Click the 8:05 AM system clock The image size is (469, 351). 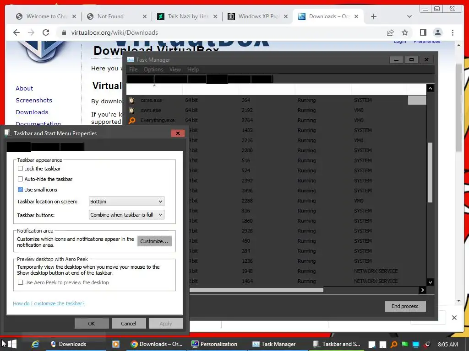[448, 344]
